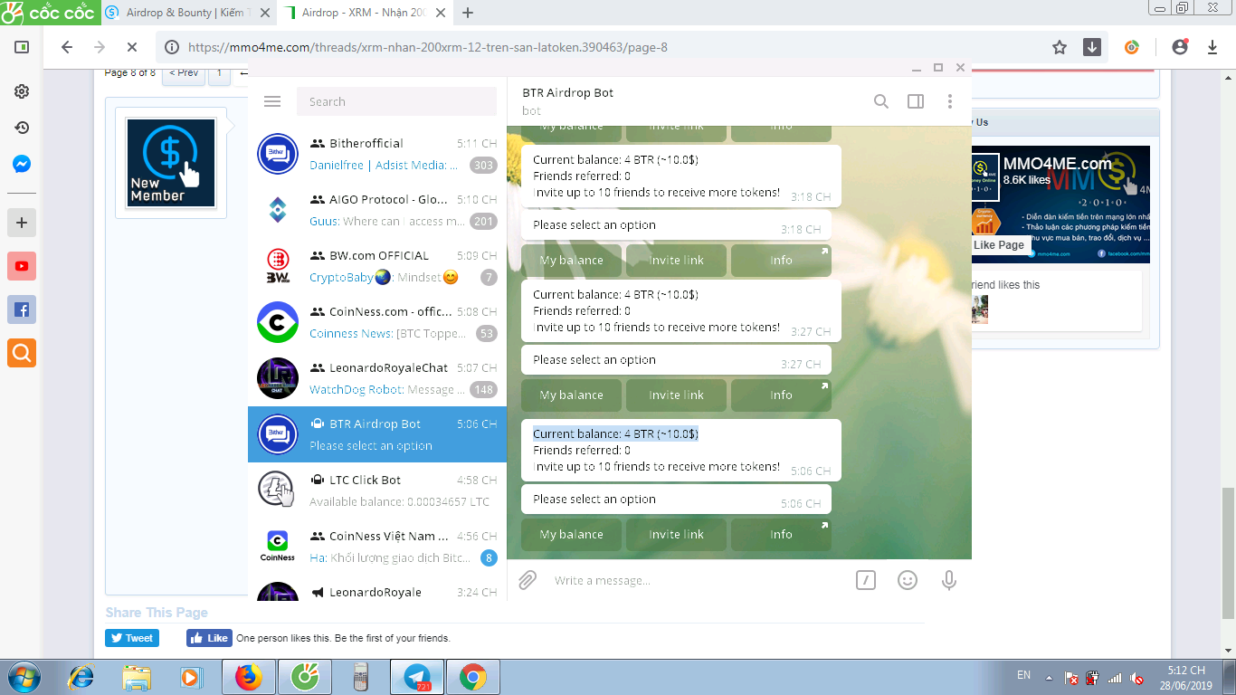Viewport: 1236px width, 695px height.
Task: Open File Explorer from the taskbar
Action: [137, 676]
